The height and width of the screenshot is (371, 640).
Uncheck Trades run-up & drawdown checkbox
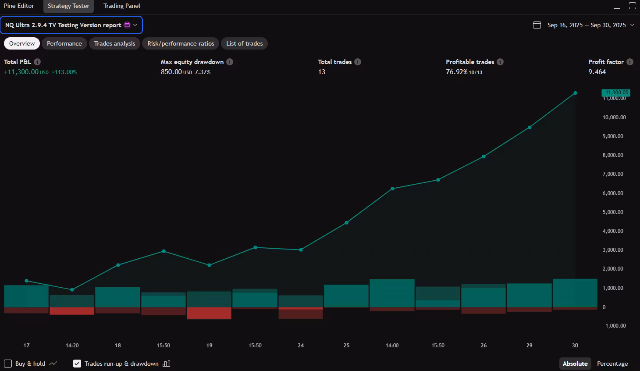tap(77, 364)
